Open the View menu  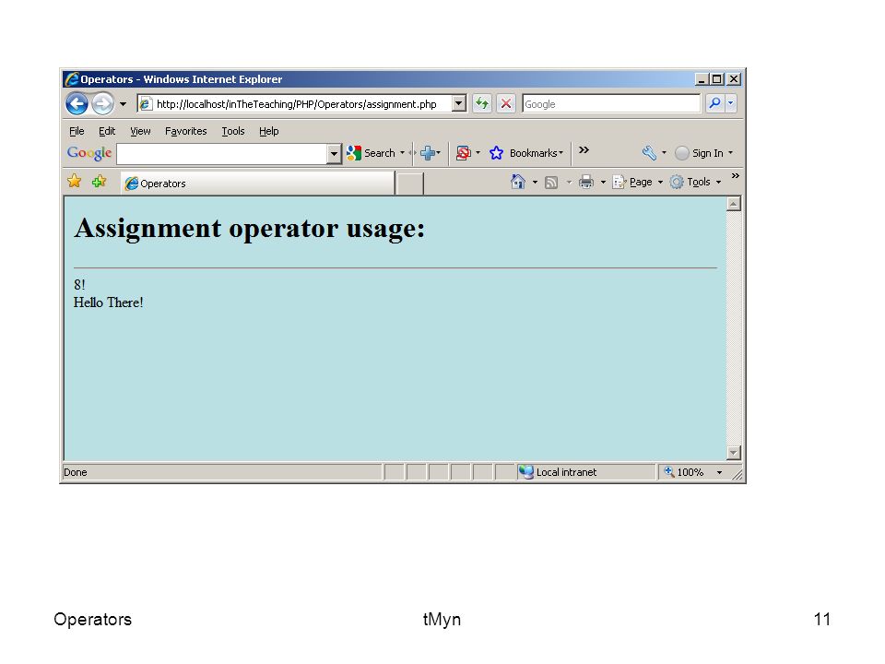pos(140,131)
